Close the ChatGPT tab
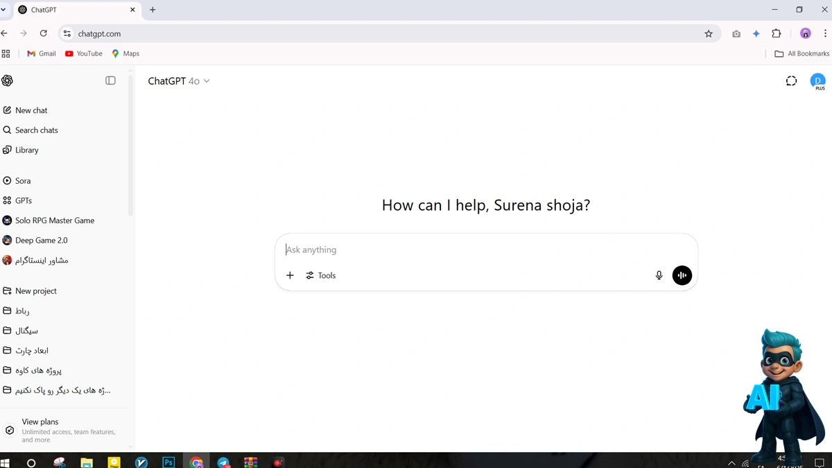This screenshot has height=468, width=832. tap(132, 10)
